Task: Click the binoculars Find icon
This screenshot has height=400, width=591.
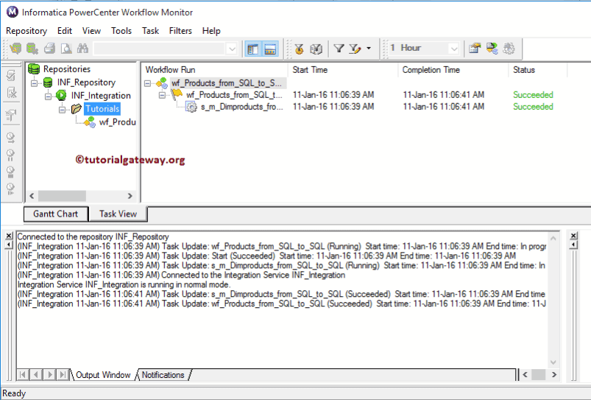Action: pyautogui.click(x=82, y=49)
